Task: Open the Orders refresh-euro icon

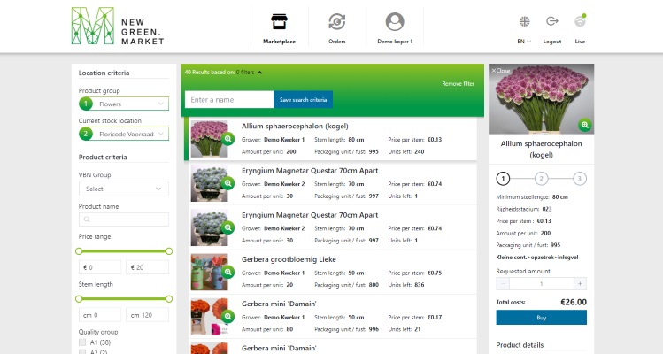Action: (x=337, y=21)
